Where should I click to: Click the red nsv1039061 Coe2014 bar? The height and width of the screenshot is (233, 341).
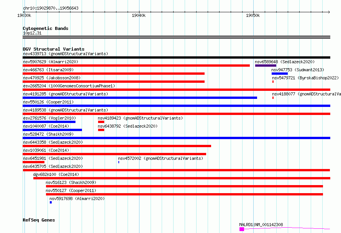tap(115, 154)
